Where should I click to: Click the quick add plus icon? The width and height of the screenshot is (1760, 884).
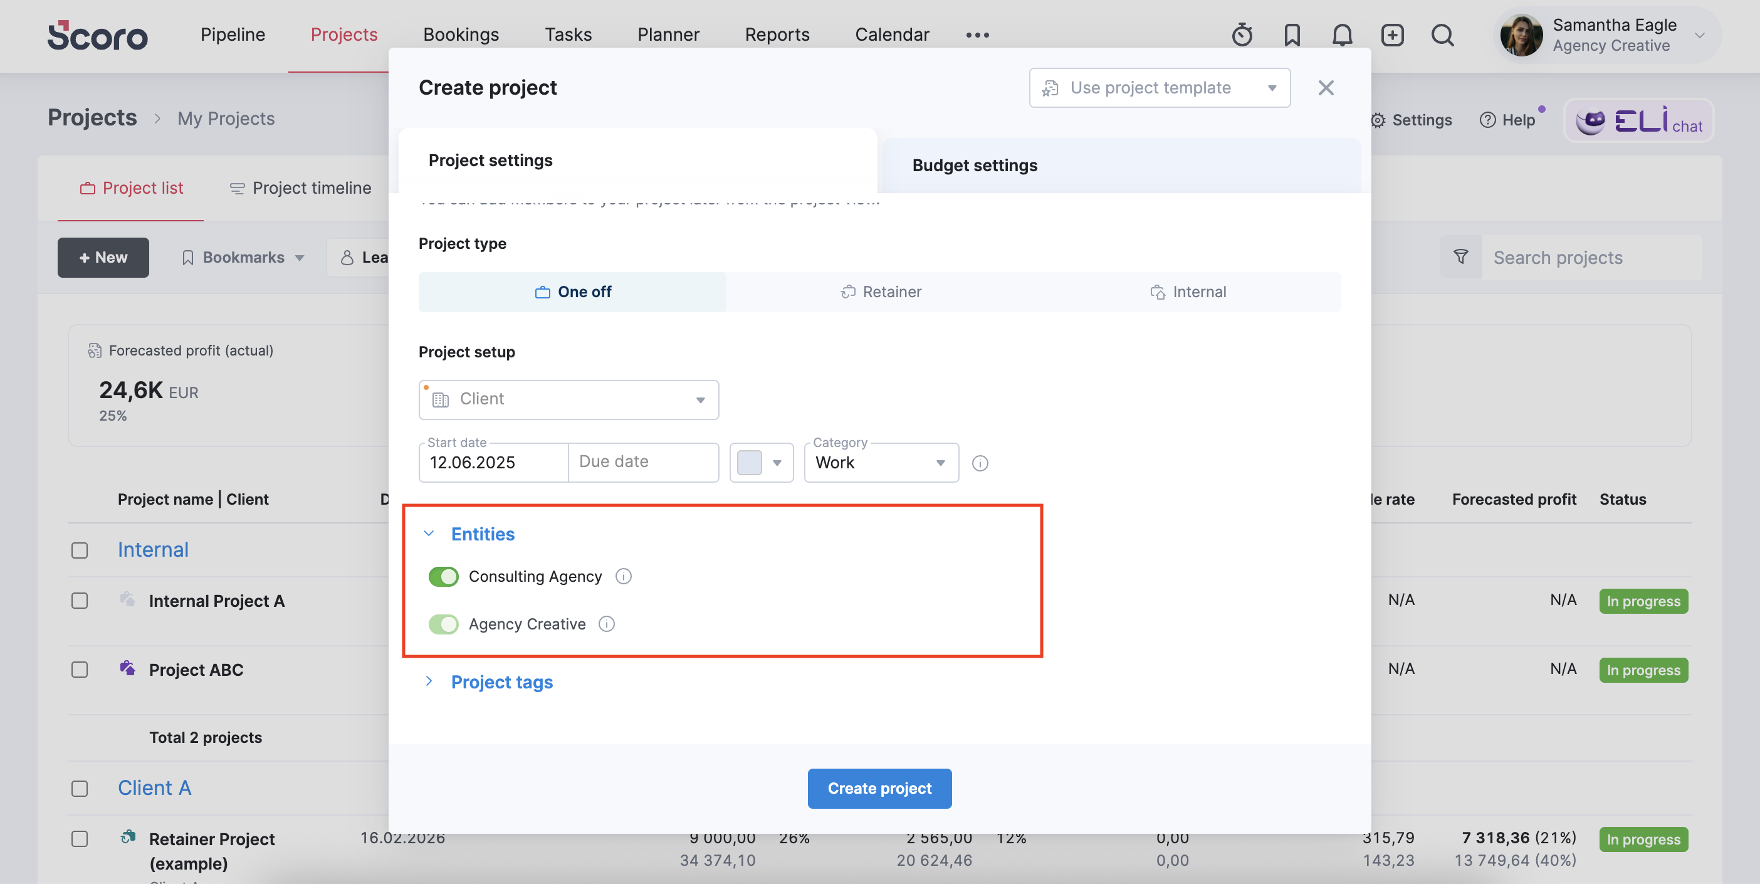pos(1391,34)
